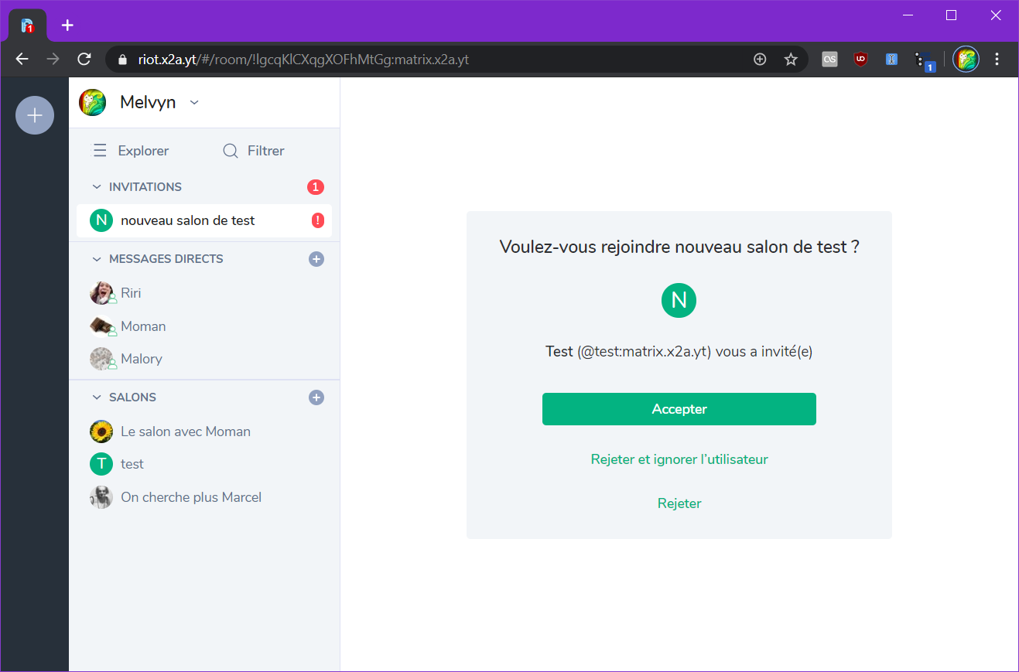Add a new direct message chat
The image size is (1019, 672).
316,259
